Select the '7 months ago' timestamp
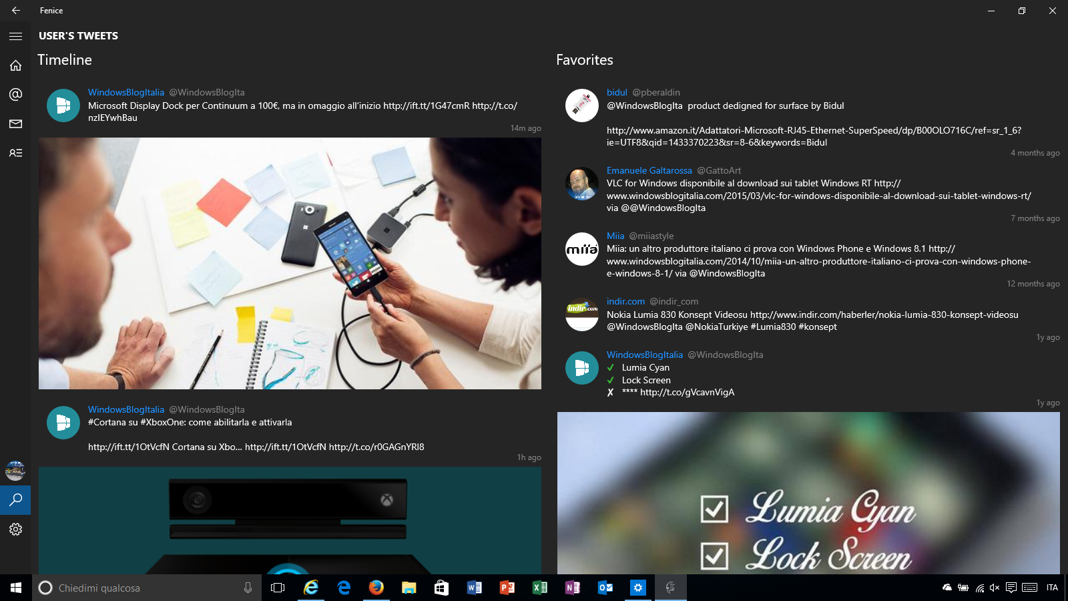 click(x=1035, y=218)
